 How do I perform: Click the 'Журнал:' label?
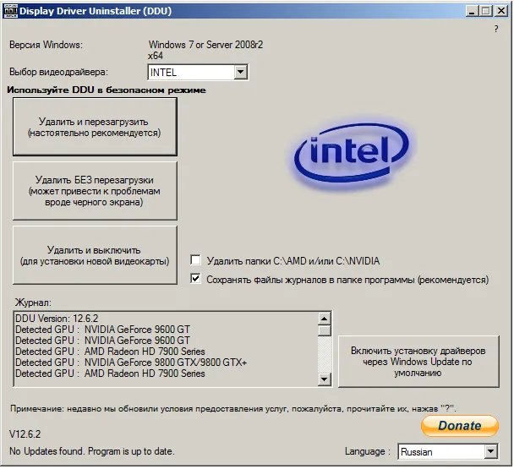(x=34, y=303)
